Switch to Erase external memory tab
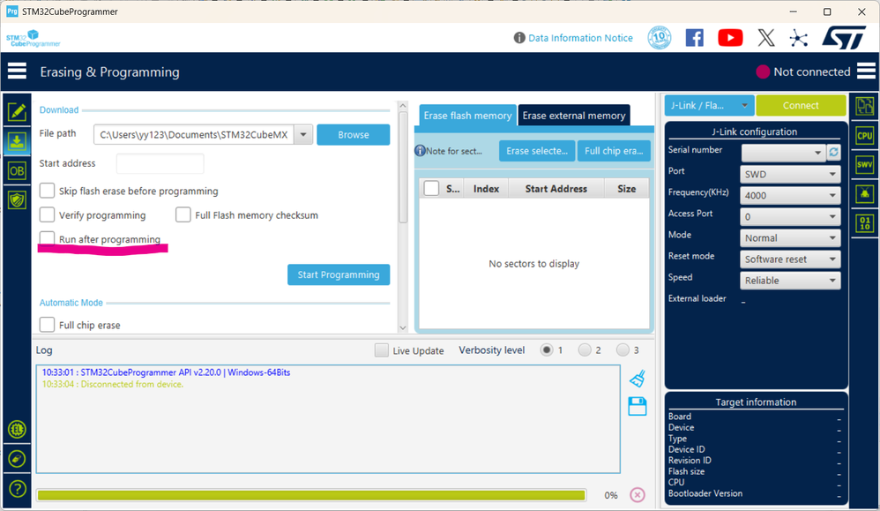 pos(573,116)
